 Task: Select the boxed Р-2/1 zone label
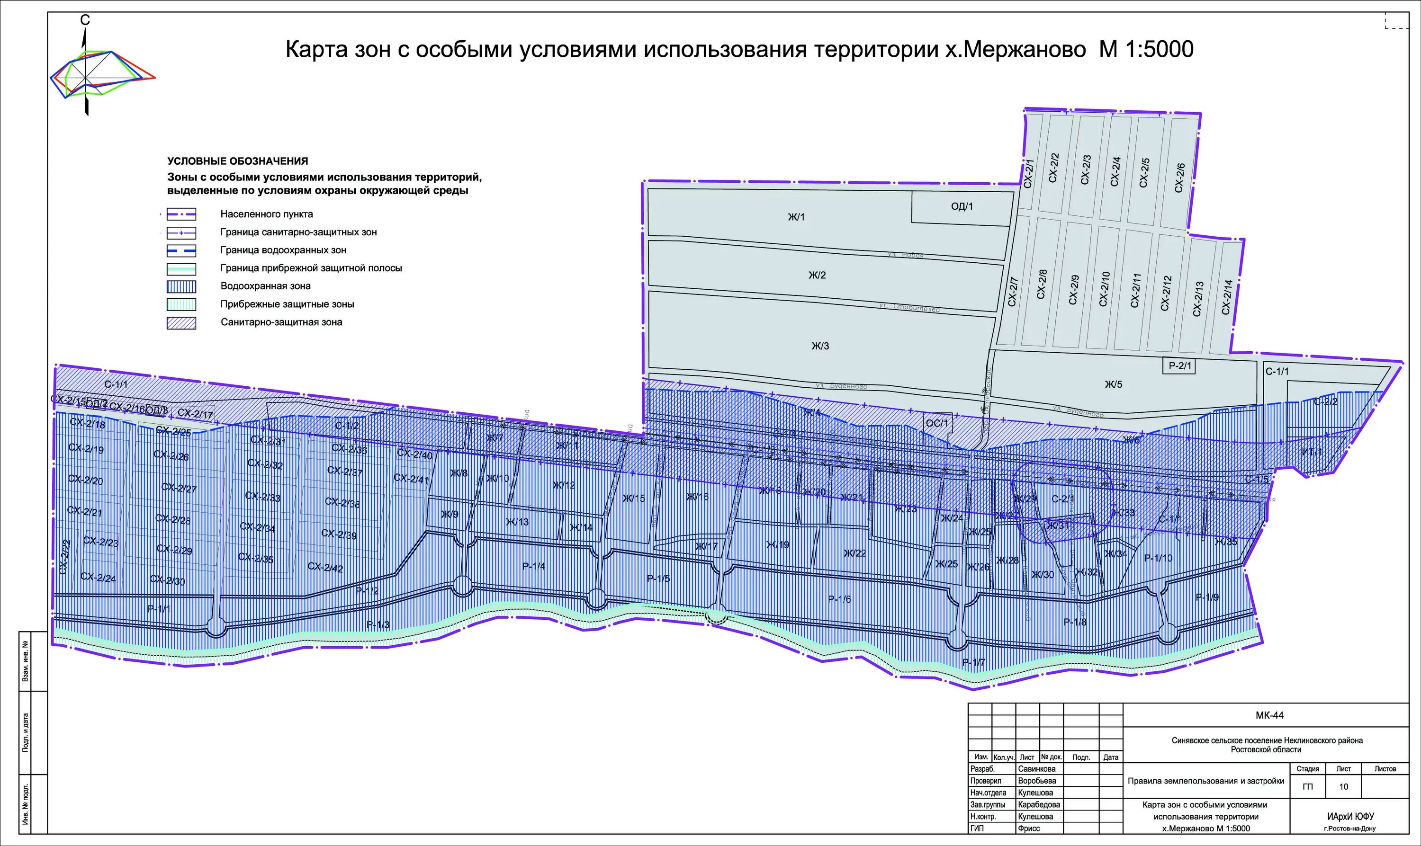pyautogui.click(x=1179, y=365)
